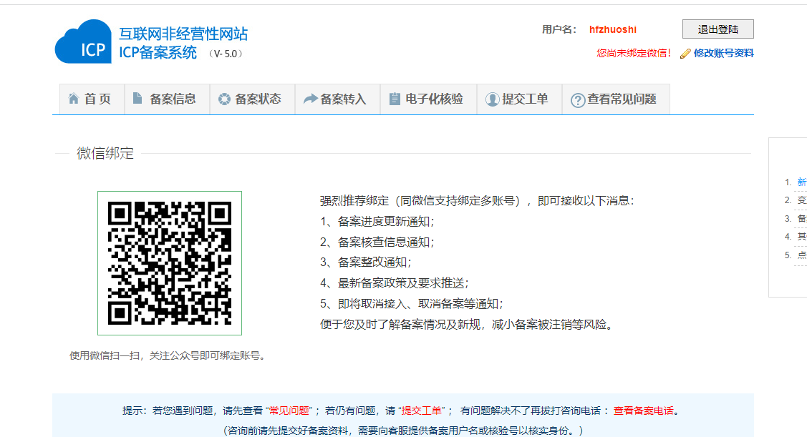Click the question mark icon beside 查看常见问题
This screenshot has height=437, width=807.
(578, 100)
